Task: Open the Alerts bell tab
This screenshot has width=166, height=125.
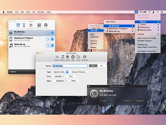Action: click(68, 58)
